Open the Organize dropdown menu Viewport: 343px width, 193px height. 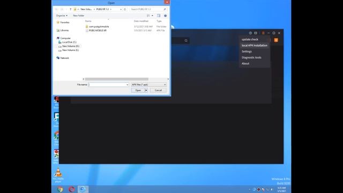point(62,16)
